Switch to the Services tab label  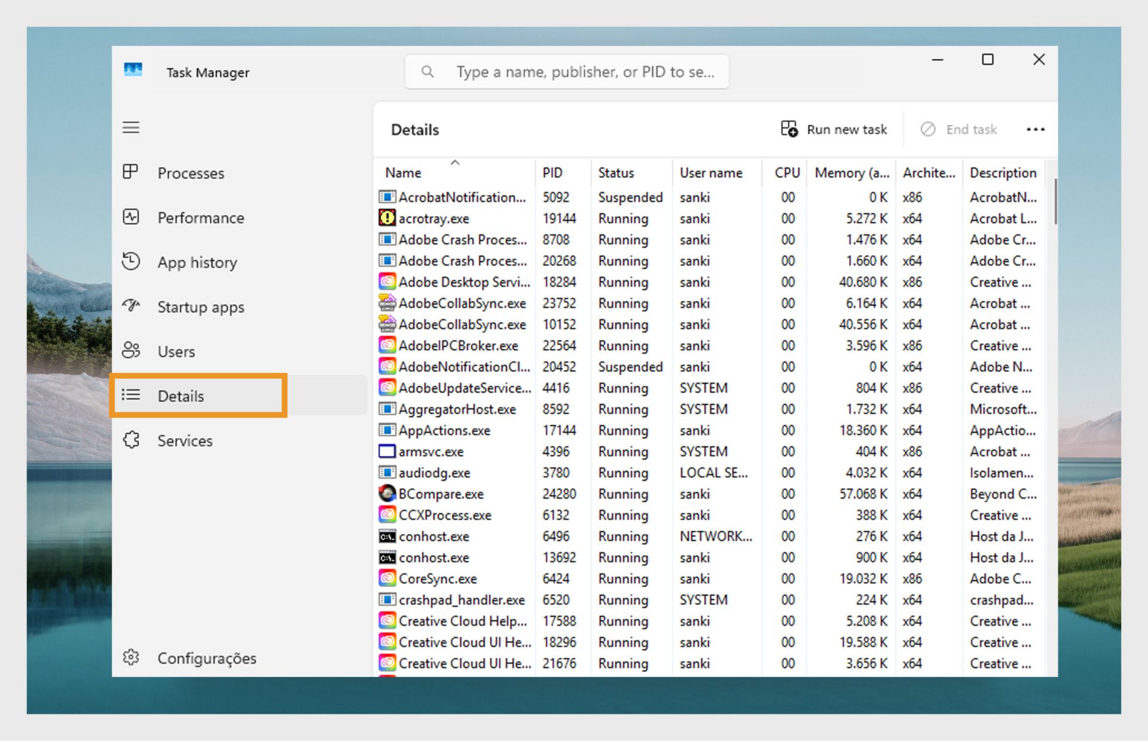185,440
